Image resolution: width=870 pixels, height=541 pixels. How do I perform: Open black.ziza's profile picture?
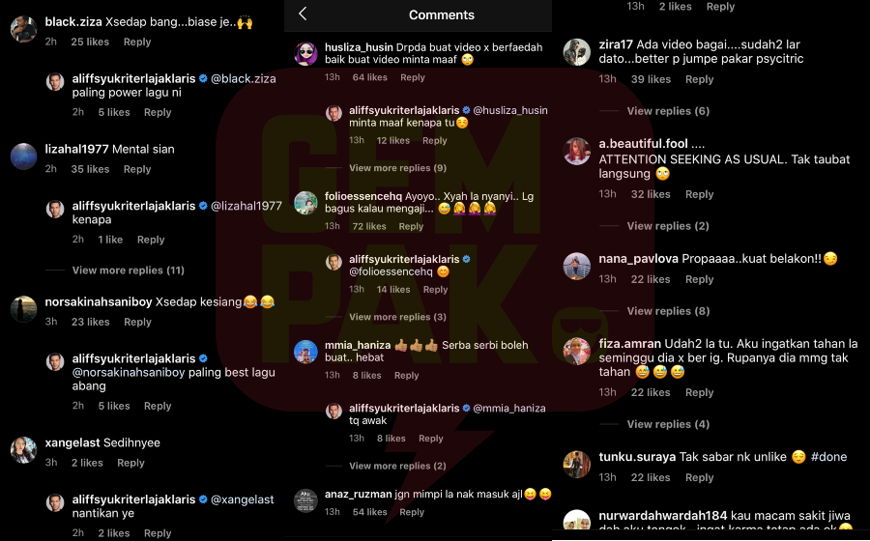click(24, 28)
